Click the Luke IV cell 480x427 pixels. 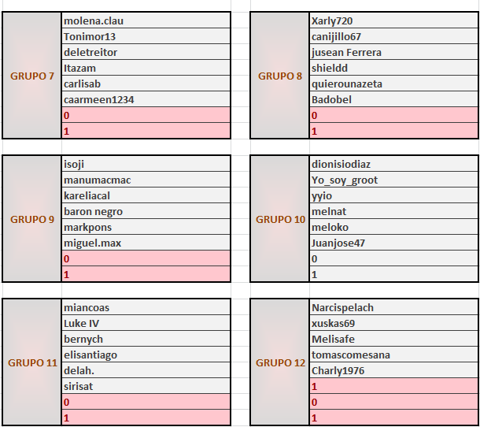[x=146, y=324]
